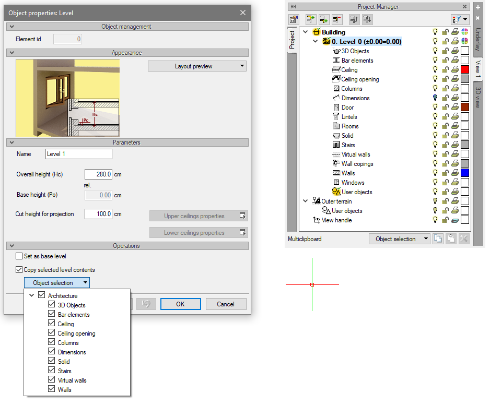
Task: Toggle lock icon for Windows row
Action: pyautogui.click(x=445, y=182)
